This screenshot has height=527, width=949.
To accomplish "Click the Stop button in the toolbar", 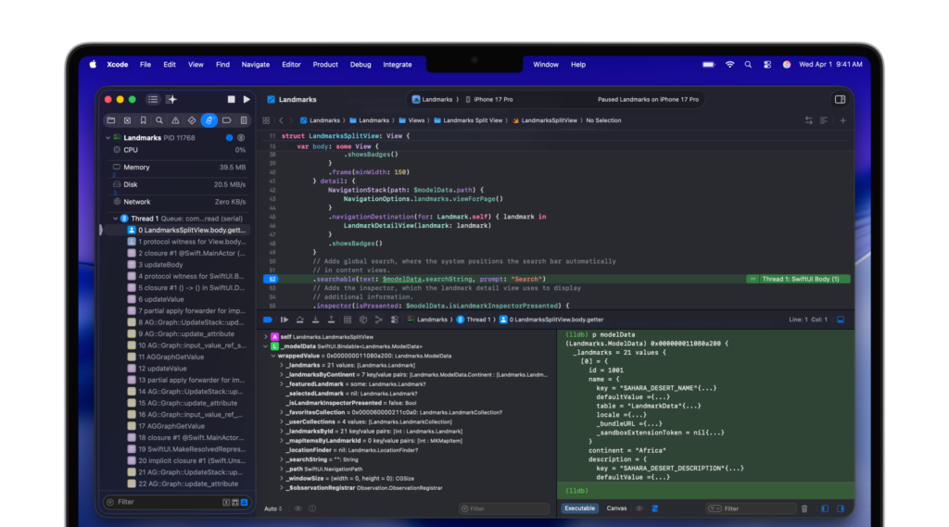I will [231, 99].
